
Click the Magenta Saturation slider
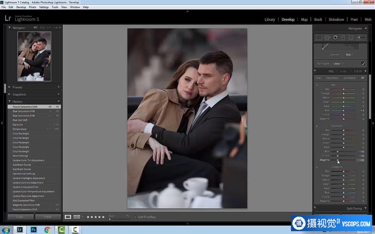(x=343, y=160)
